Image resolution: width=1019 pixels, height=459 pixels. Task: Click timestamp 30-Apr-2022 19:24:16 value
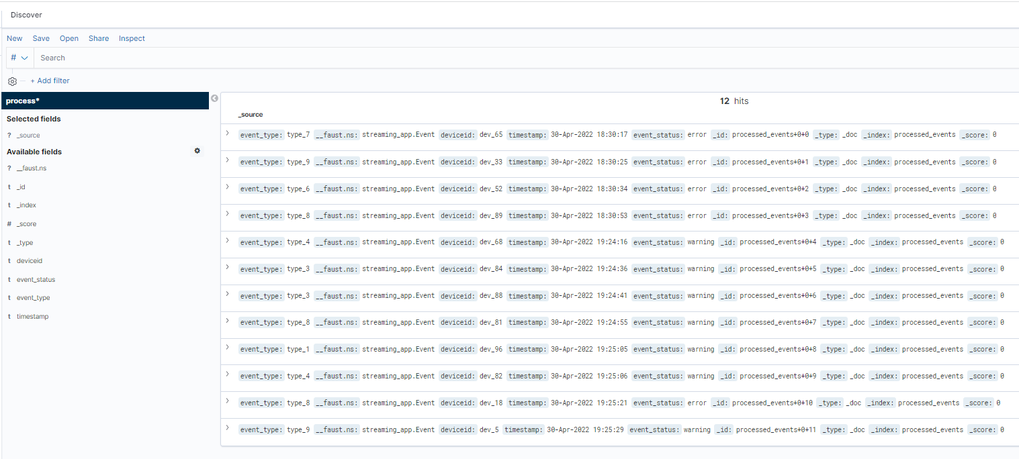[589, 242]
